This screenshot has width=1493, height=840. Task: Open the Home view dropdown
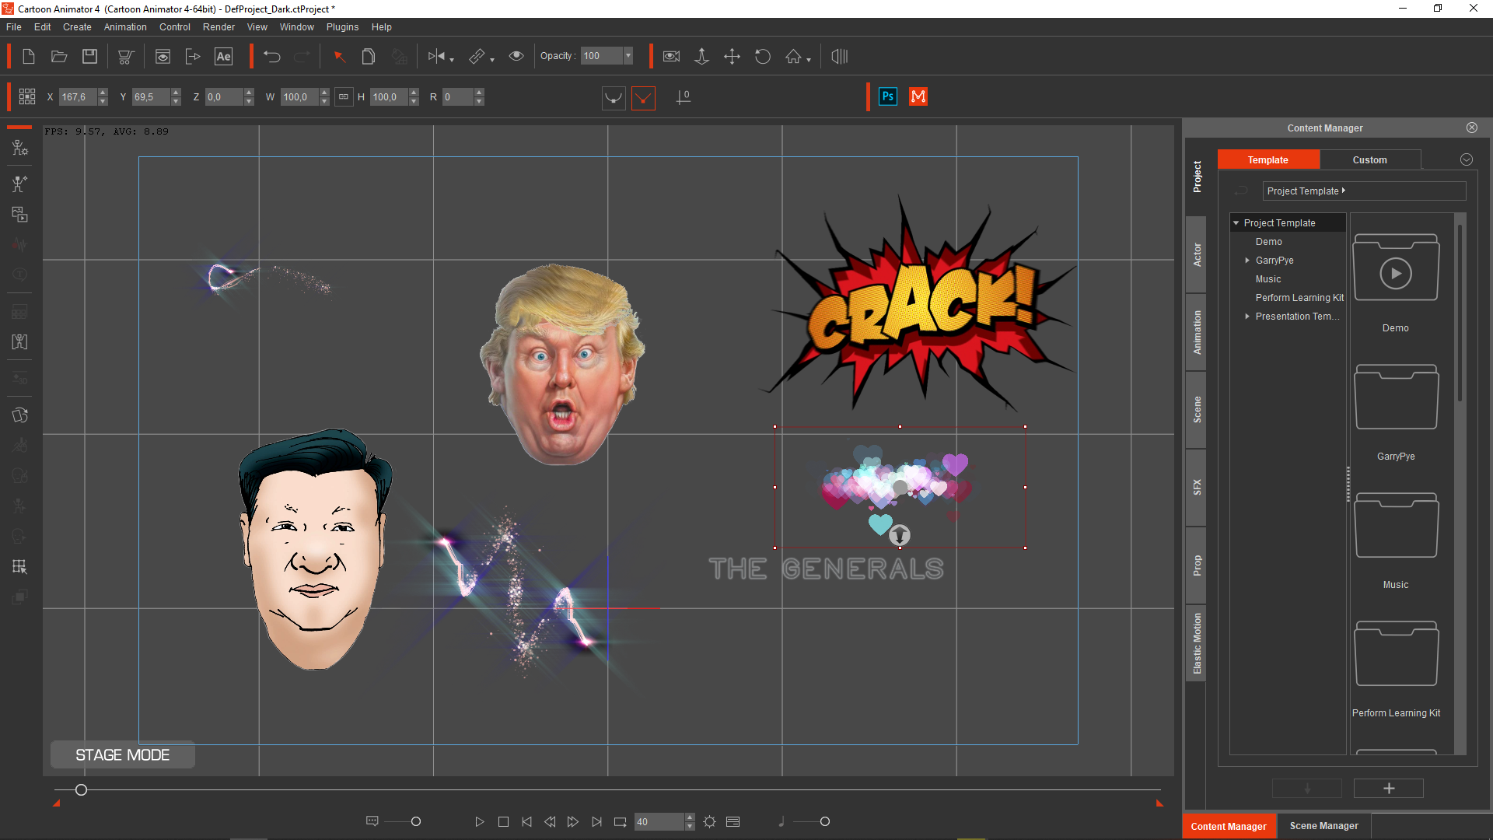pos(809,60)
